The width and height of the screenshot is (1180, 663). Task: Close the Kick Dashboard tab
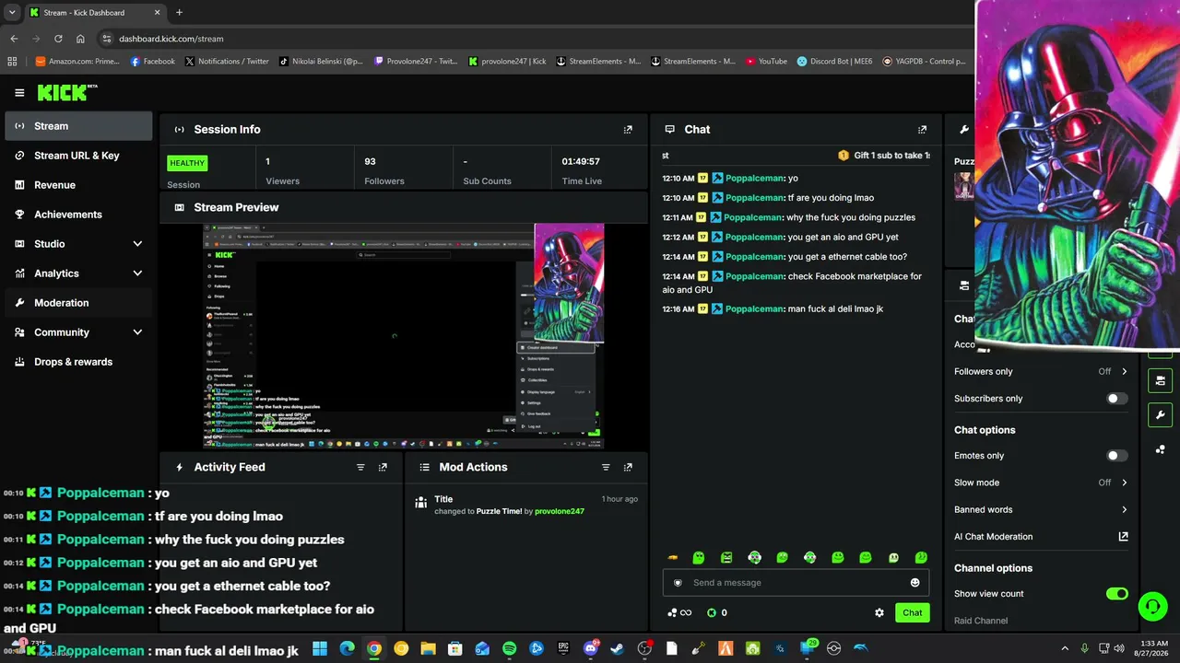point(157,12)
